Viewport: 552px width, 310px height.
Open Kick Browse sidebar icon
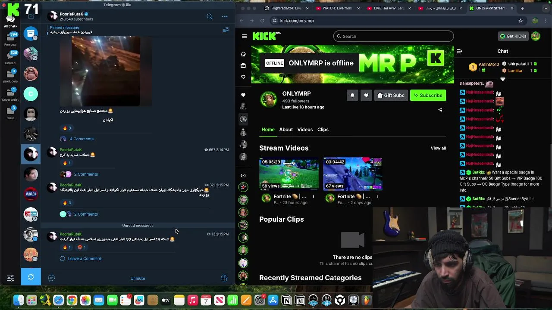click(x=243, y=65)
